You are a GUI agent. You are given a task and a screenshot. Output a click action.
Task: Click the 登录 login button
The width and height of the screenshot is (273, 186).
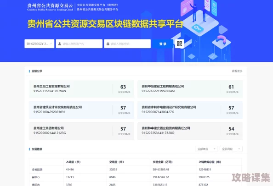tap(163, 44)
